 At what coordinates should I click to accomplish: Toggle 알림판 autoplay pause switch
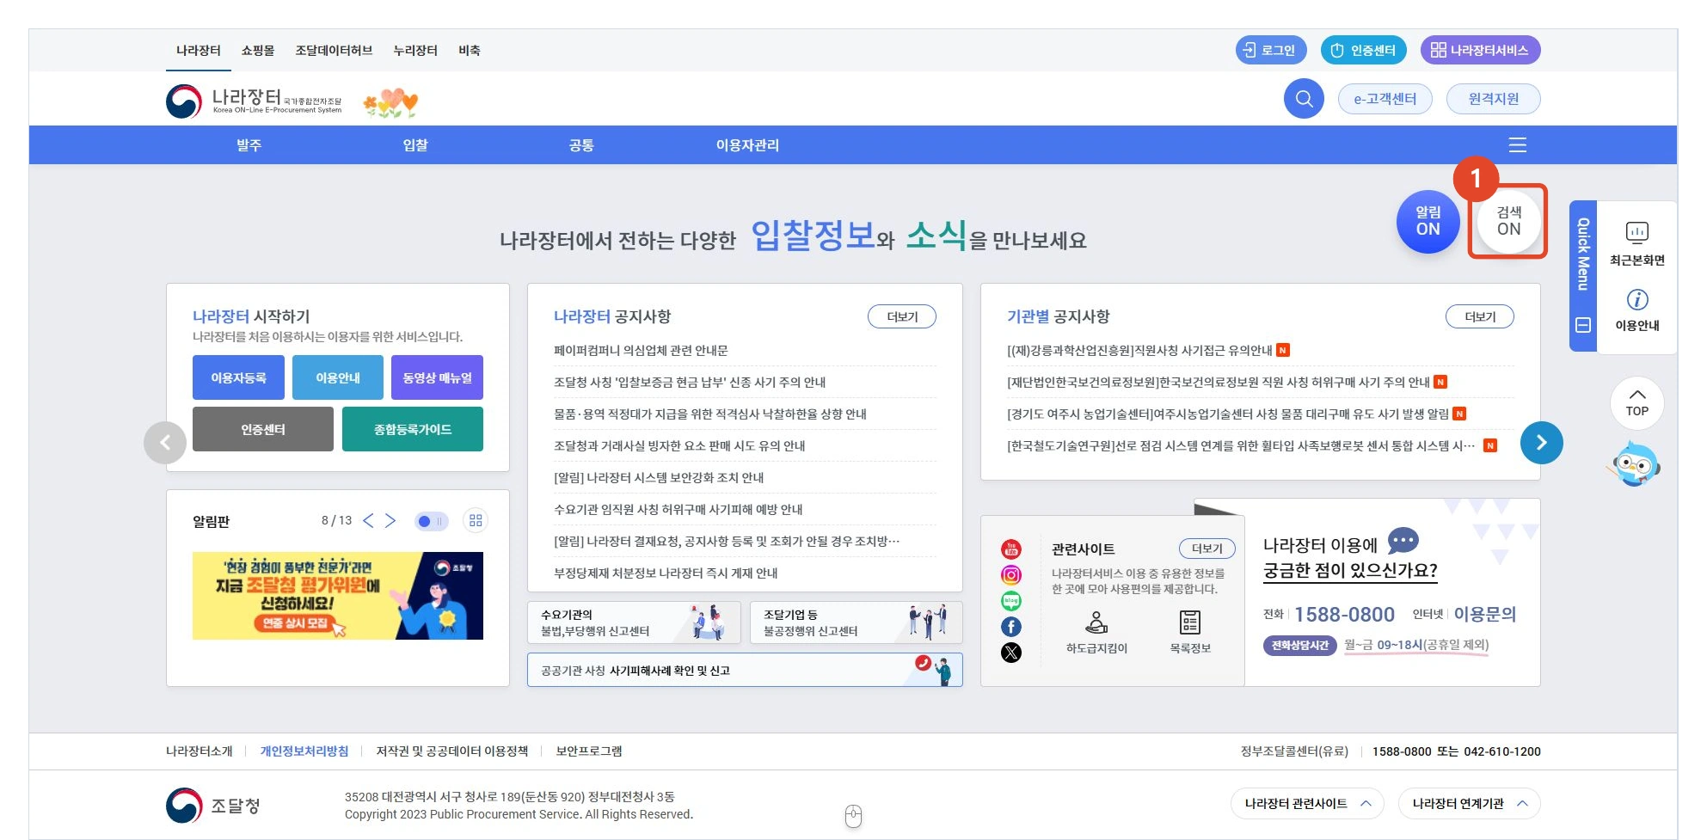point(431,521)
